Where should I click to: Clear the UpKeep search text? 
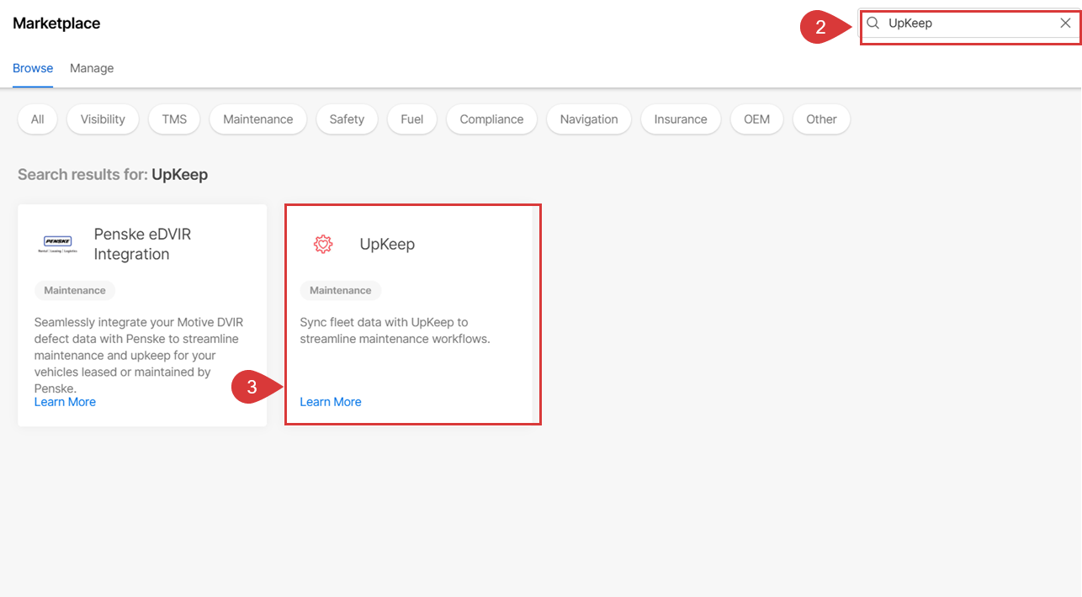[1065, 24]
